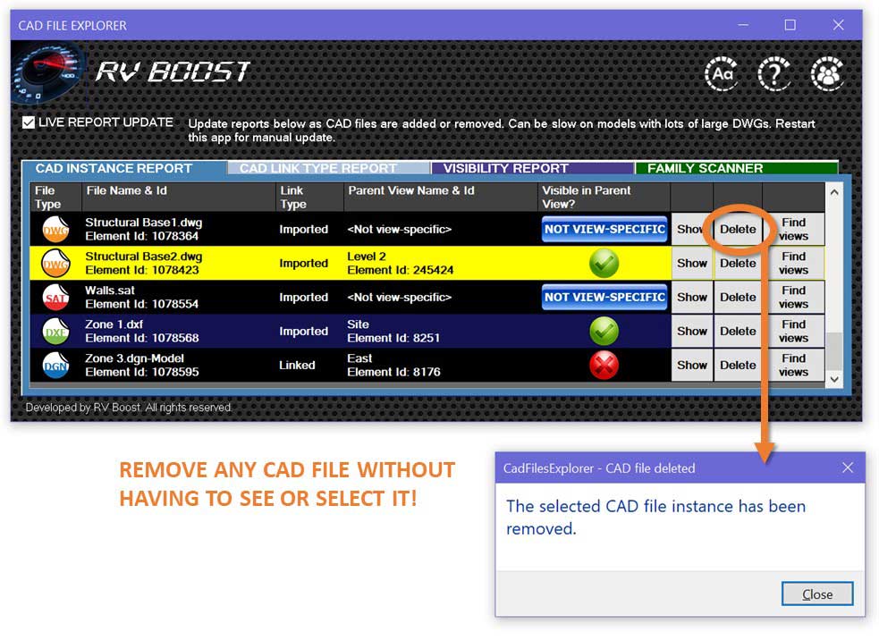Viewport: 879px width, 640px height.
Task: Click the RV Boost speedometer logo
Action: click(48, 73)
